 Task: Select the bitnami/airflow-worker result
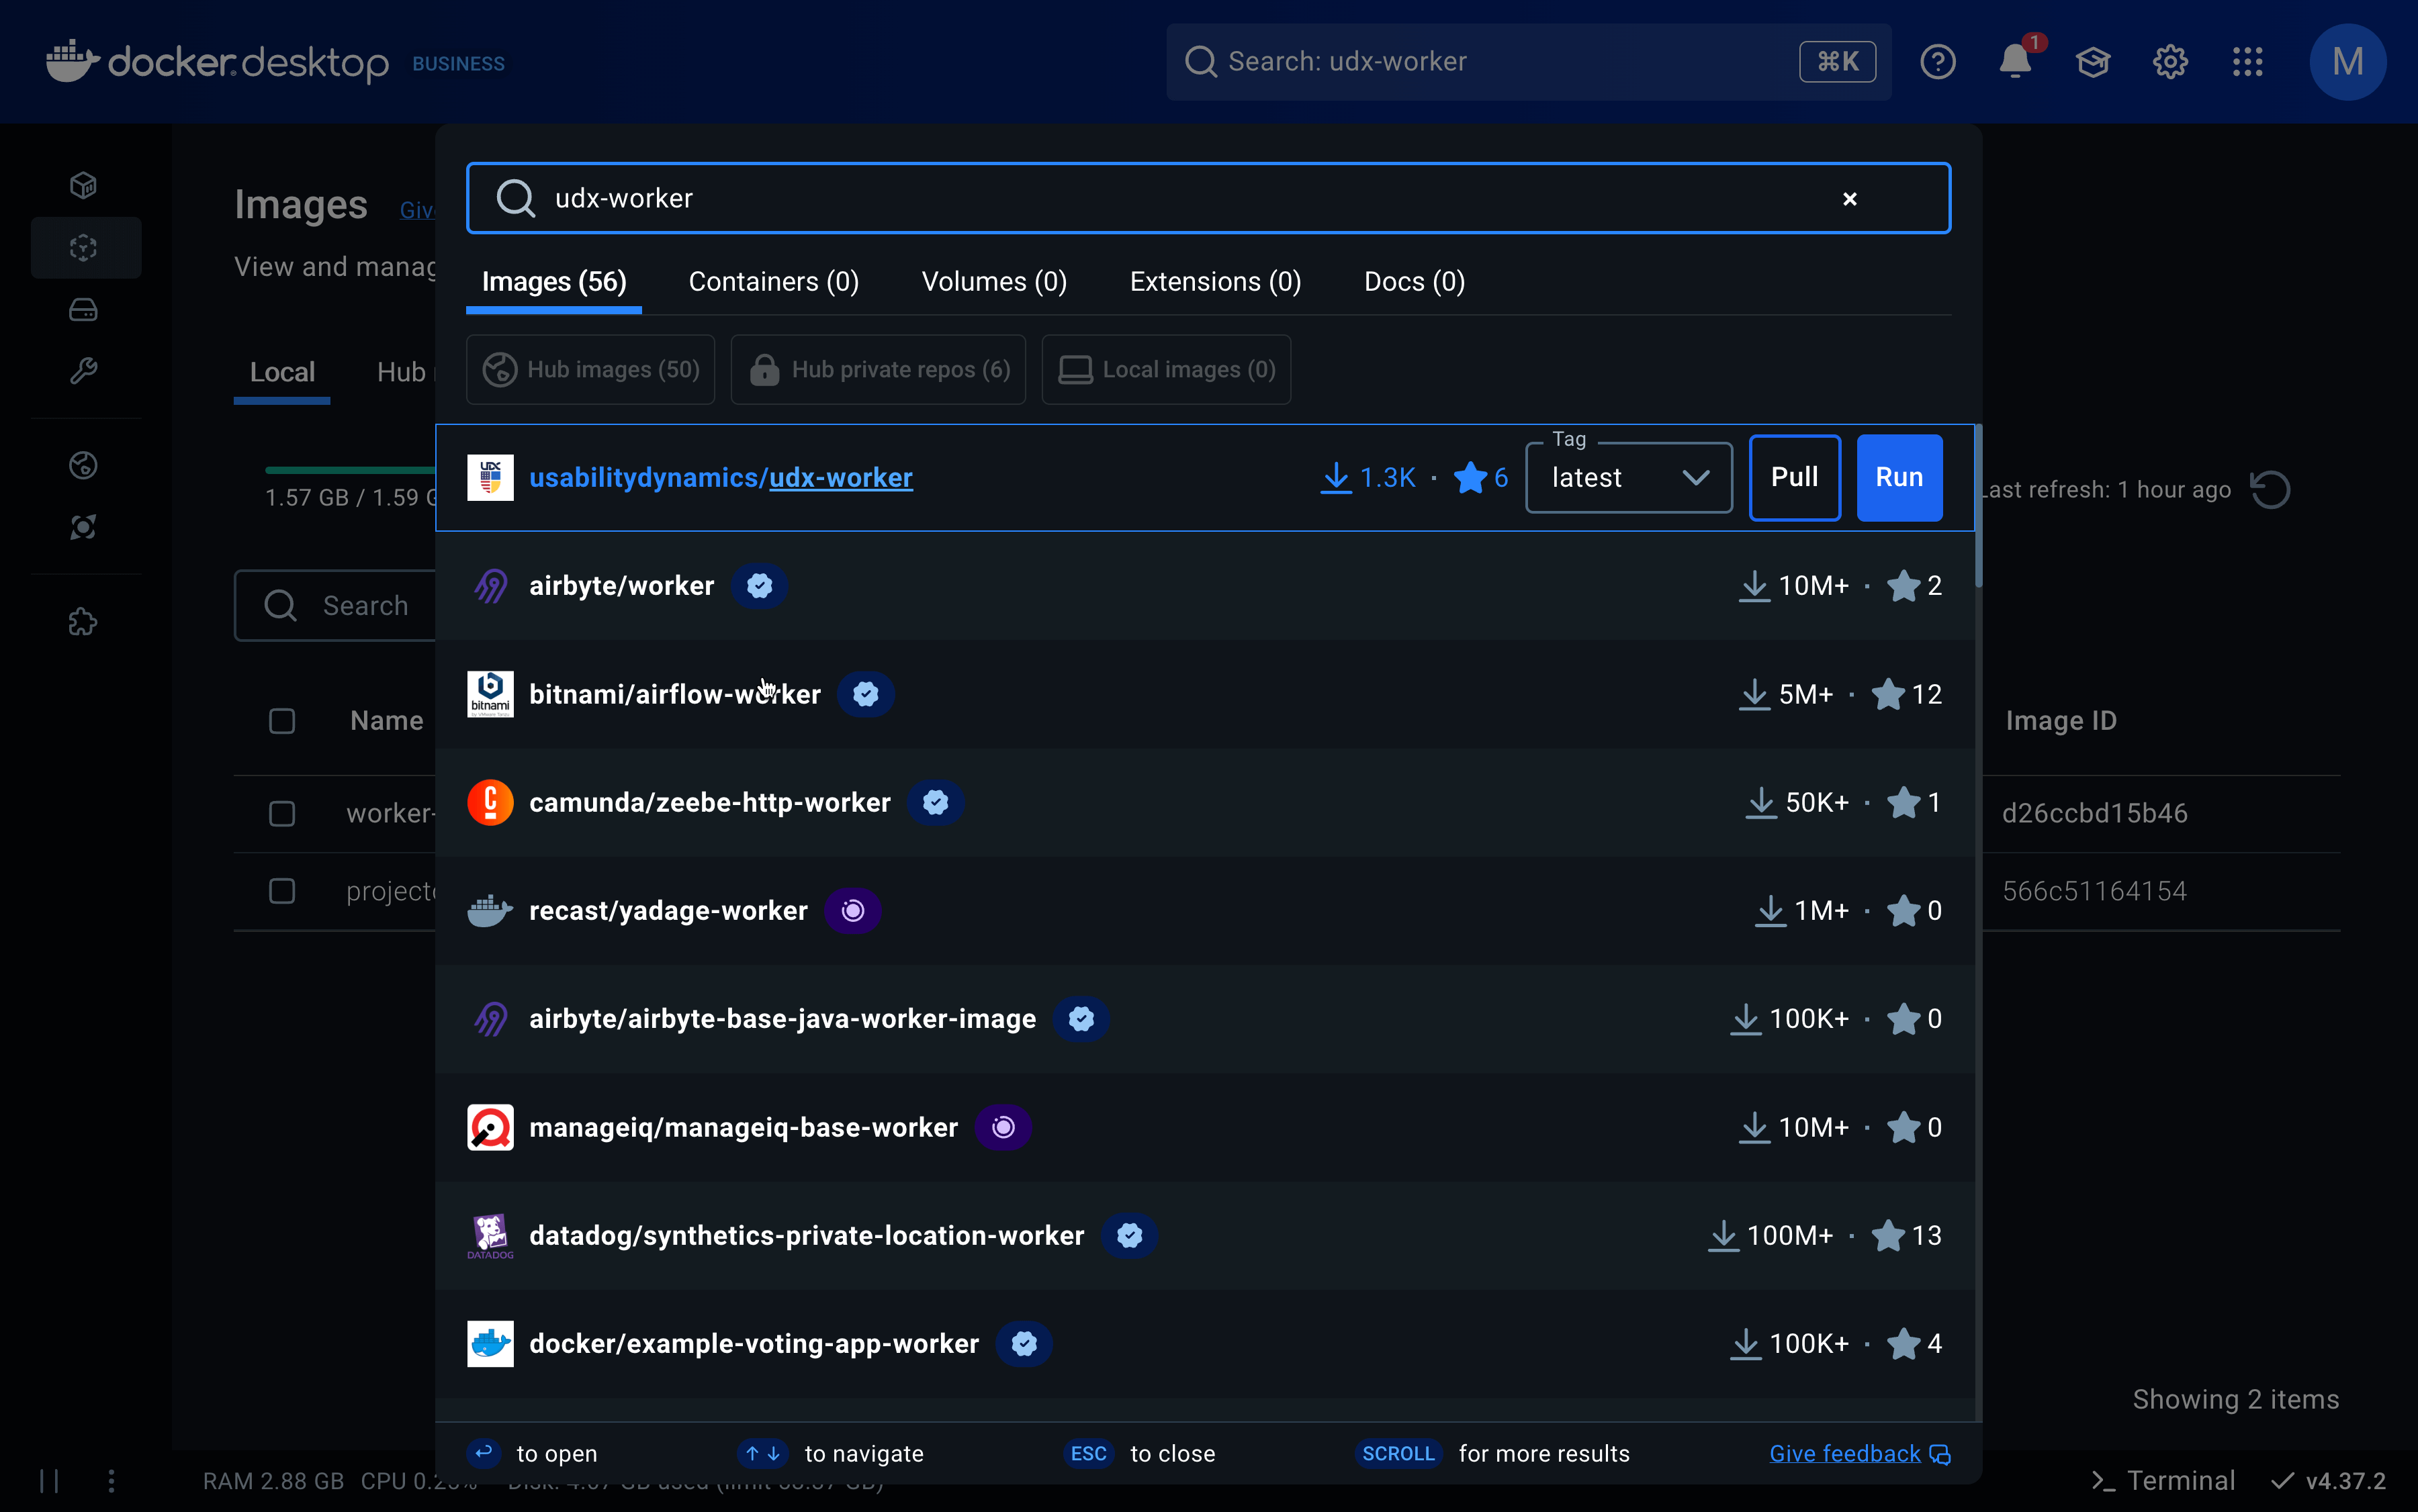pos(1206,694)
